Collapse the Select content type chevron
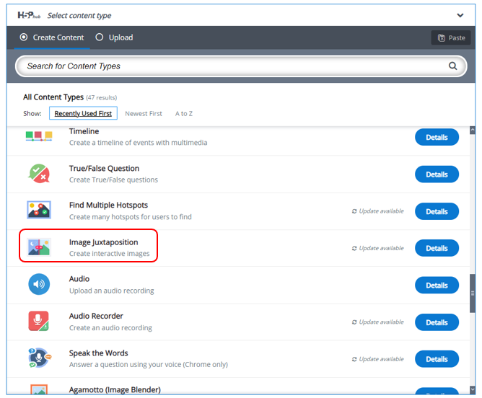Screen dimensions: 482x398 (460, 15)
